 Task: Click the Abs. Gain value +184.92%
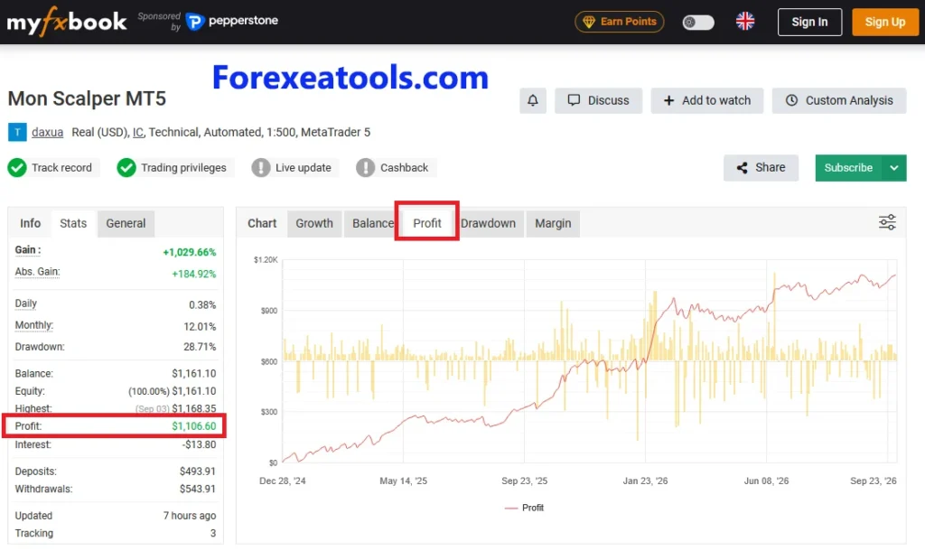[193, 274]
